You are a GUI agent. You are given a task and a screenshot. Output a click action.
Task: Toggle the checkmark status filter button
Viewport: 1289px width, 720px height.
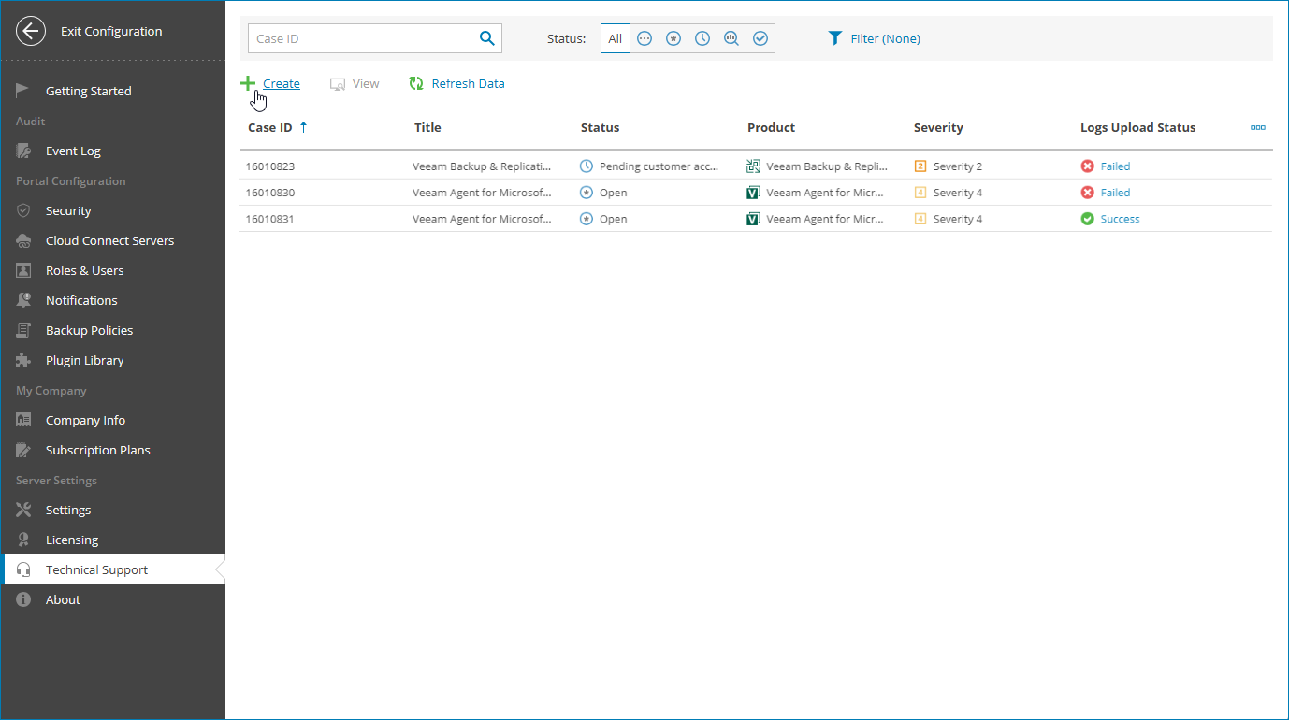click(x=760, y=38)
